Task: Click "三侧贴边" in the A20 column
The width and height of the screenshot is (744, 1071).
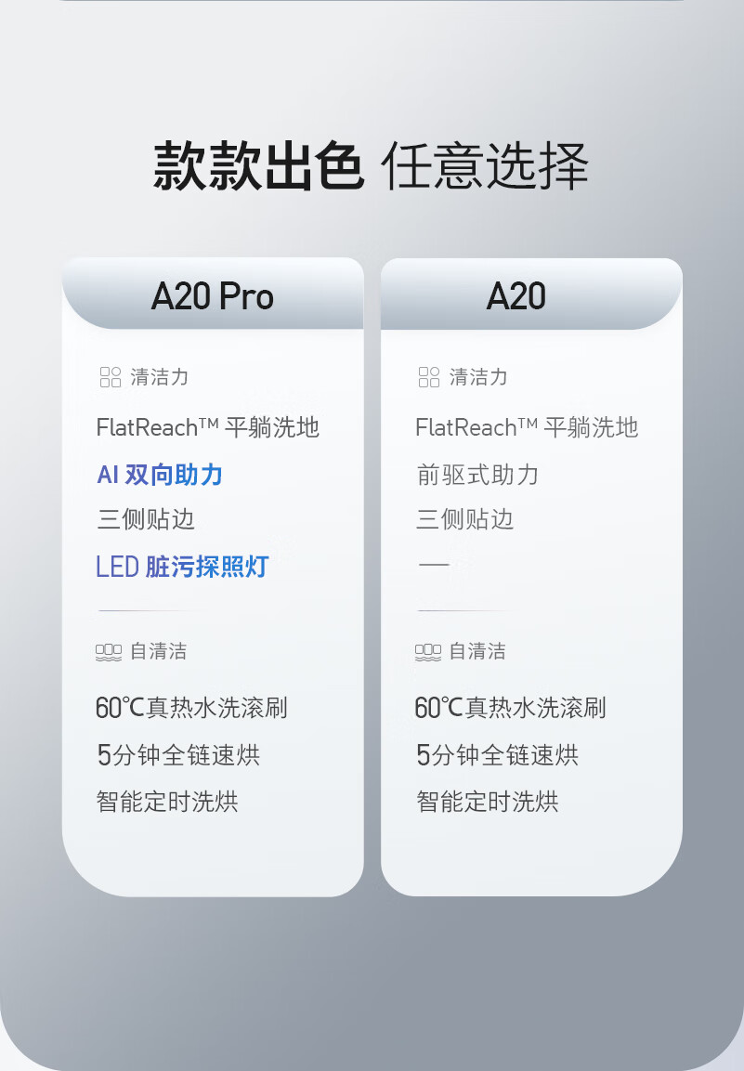Action: pos(464,519)
